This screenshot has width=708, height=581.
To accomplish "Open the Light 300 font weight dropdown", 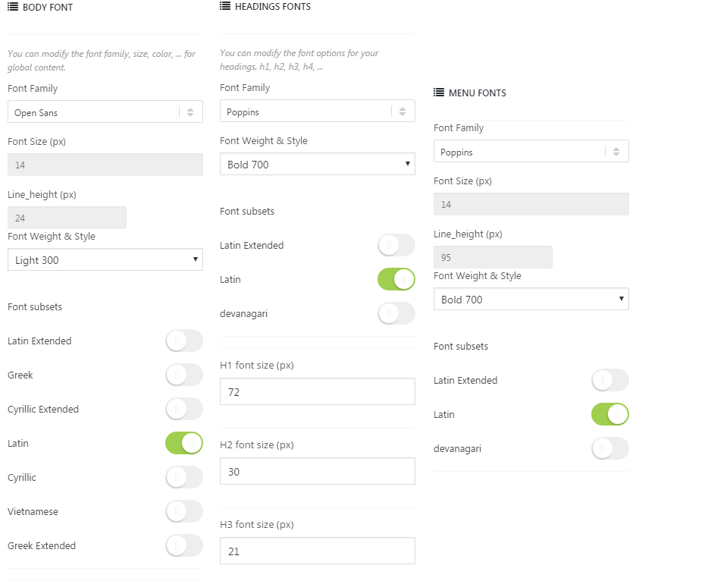I will (105, 260).
